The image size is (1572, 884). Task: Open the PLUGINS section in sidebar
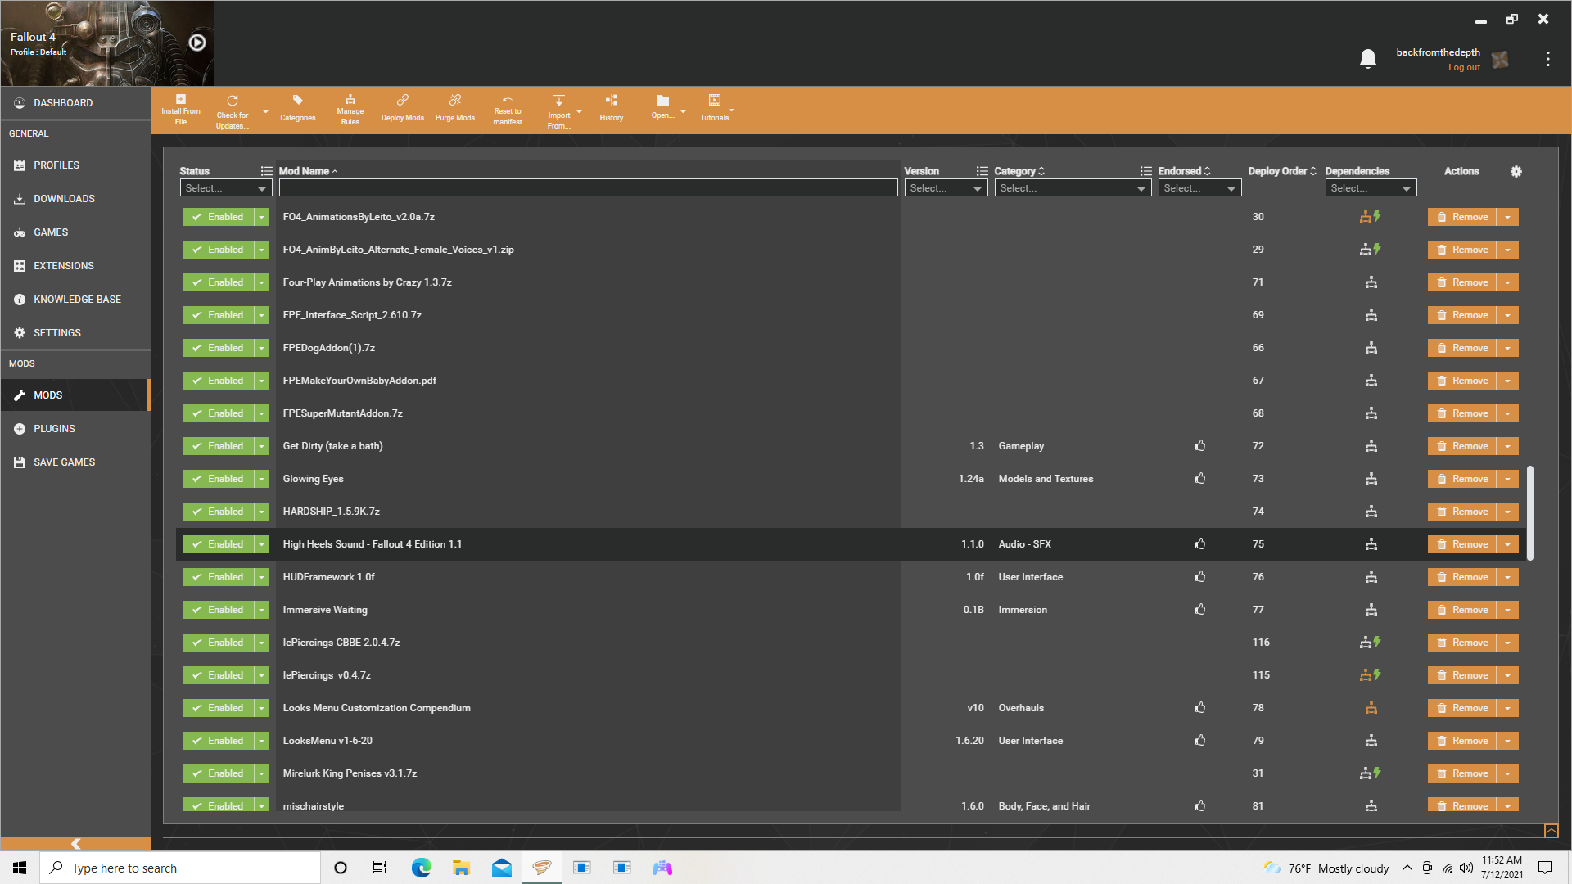[54, 429]
